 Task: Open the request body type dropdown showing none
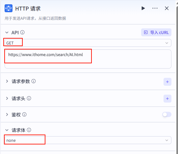coord(88,140)
